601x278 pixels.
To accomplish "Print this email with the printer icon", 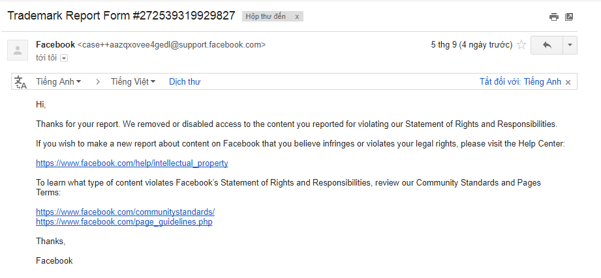I will tap(554, 18).
